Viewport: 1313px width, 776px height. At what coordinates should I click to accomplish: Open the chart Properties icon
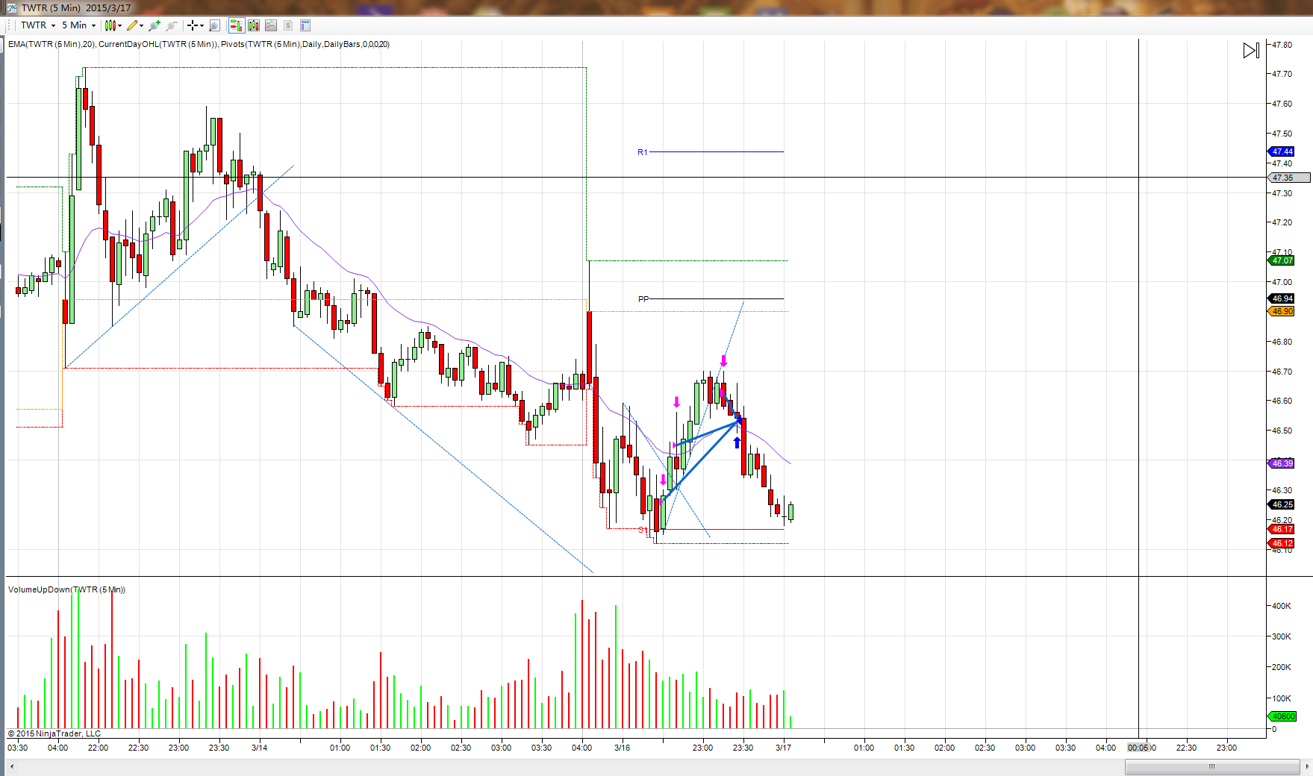pos(305,25)
